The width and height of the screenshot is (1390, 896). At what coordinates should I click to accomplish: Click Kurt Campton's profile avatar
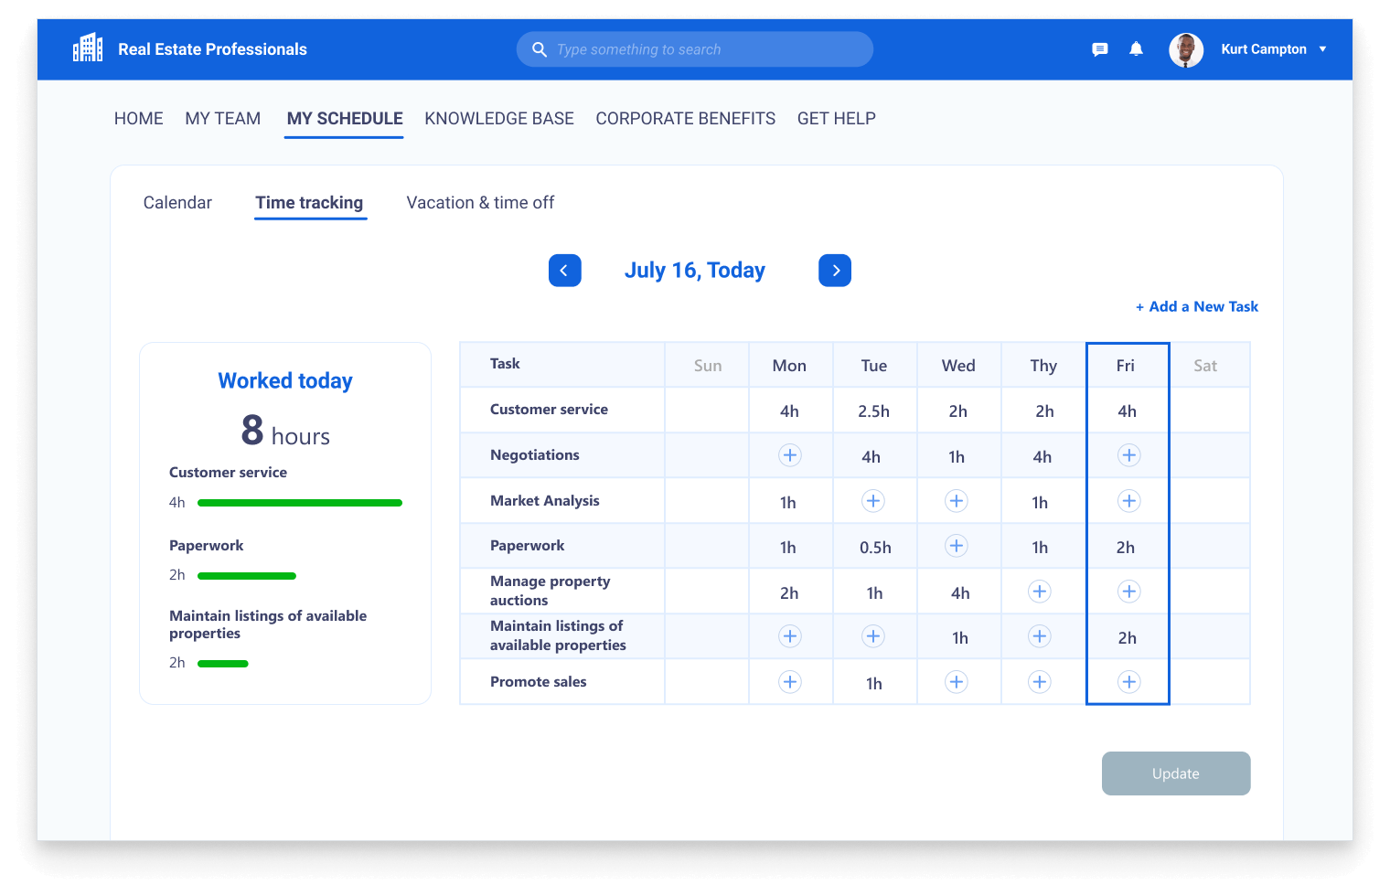[1186, 49]
